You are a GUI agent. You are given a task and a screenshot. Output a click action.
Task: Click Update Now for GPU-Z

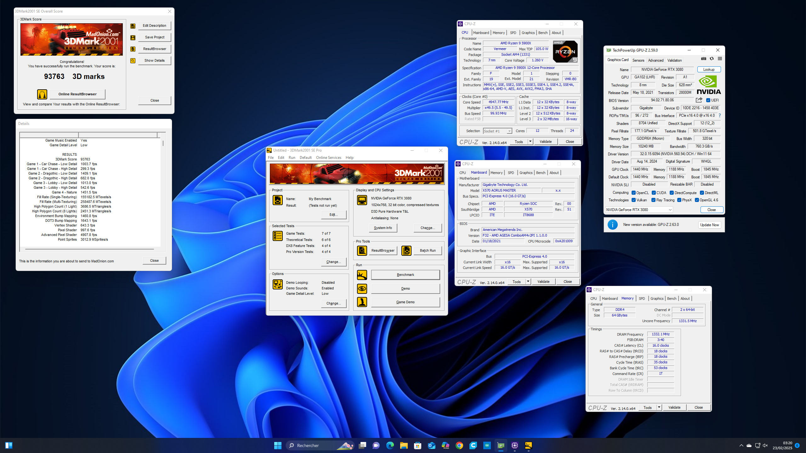[709, 225]
